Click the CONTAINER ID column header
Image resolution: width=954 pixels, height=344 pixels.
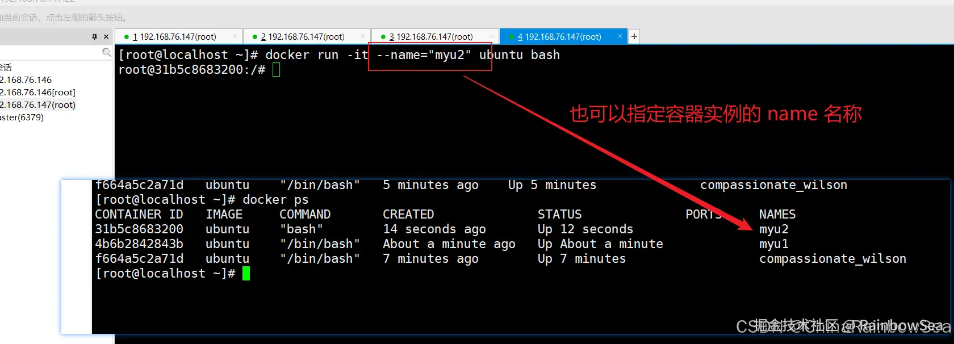click(139, 215)
